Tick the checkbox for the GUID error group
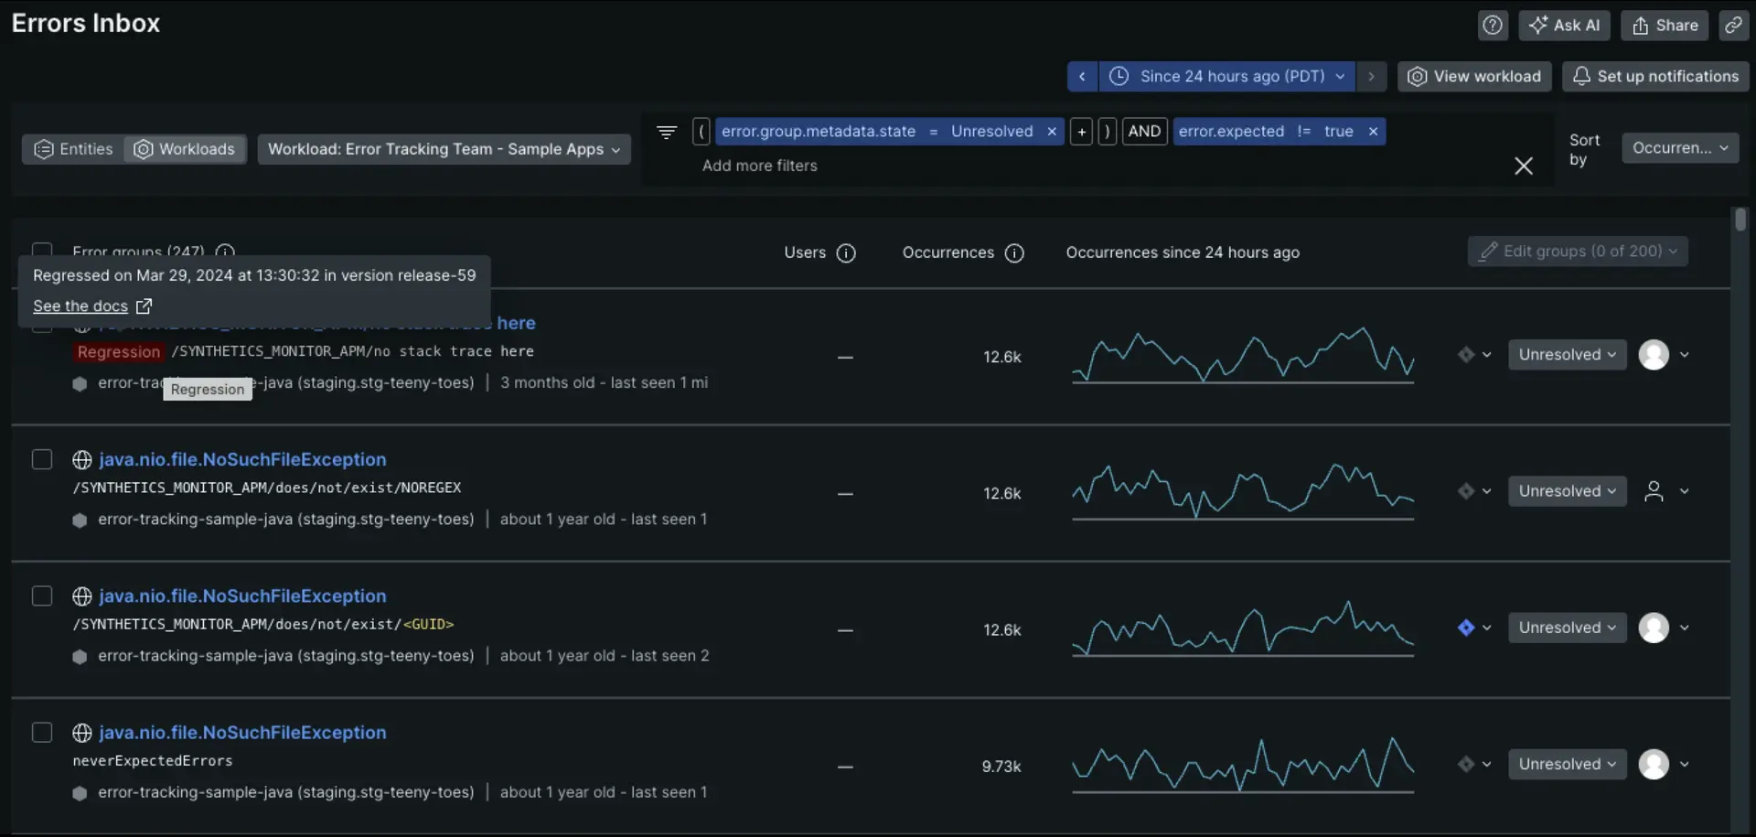Viewport: 1756px width, 837px height. [42, 596]
